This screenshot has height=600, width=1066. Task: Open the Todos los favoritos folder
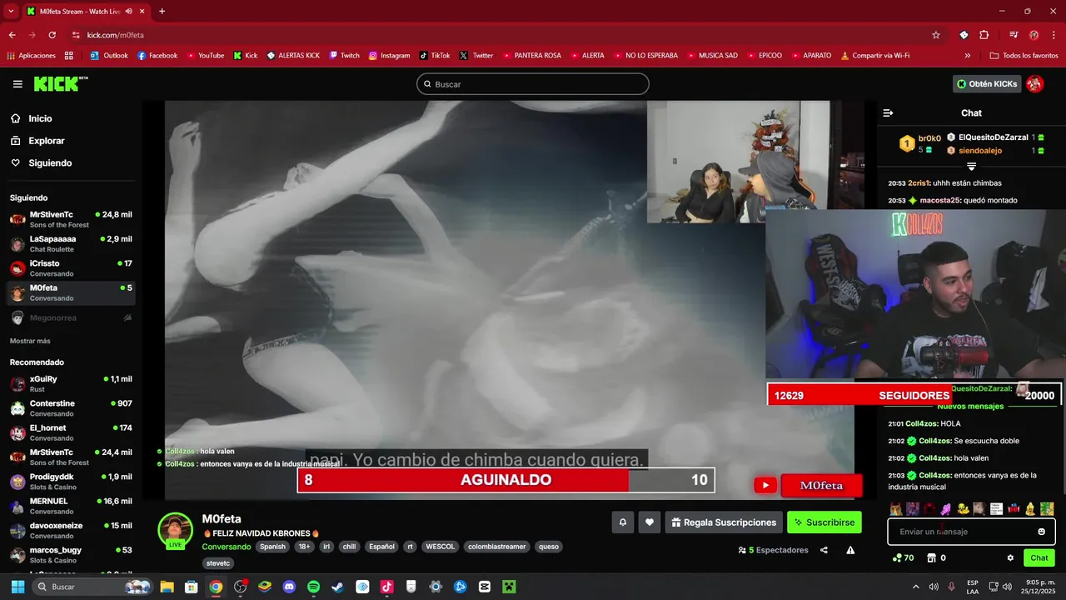[x=1024, y=56]
